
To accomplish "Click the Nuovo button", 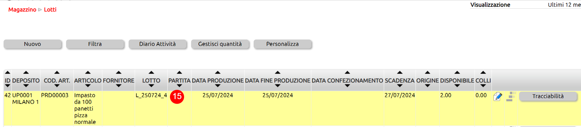I will tap(32, 44).
